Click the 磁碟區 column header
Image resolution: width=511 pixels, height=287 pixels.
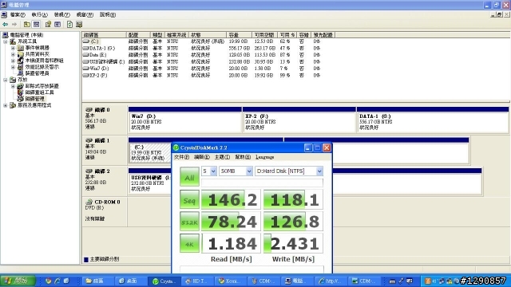point(104,35)
